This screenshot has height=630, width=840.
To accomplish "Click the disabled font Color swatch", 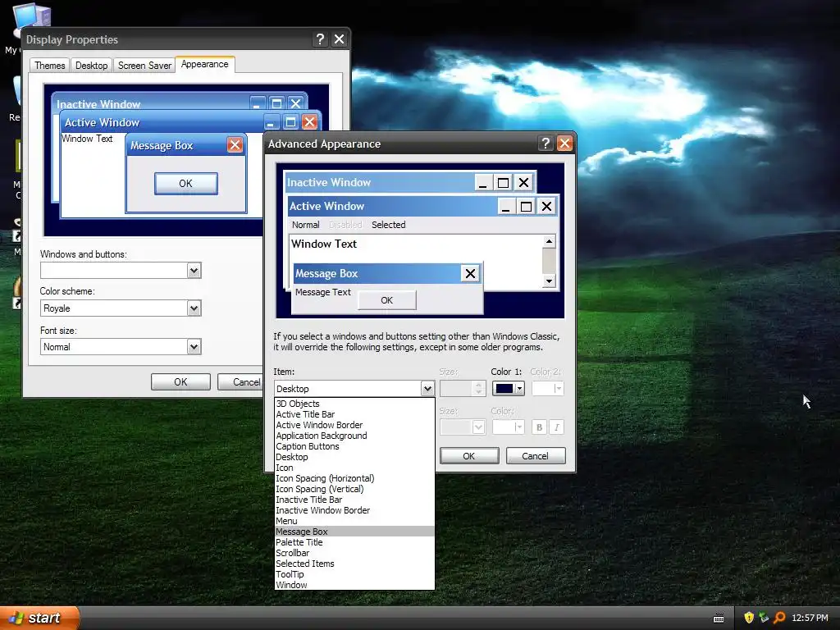I will [x=508, y=427].
